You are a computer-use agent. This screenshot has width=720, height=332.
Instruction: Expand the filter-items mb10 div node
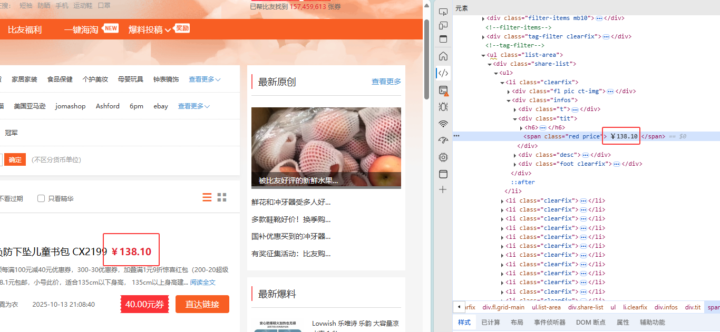pyautogui.click(x=484, y=18)
